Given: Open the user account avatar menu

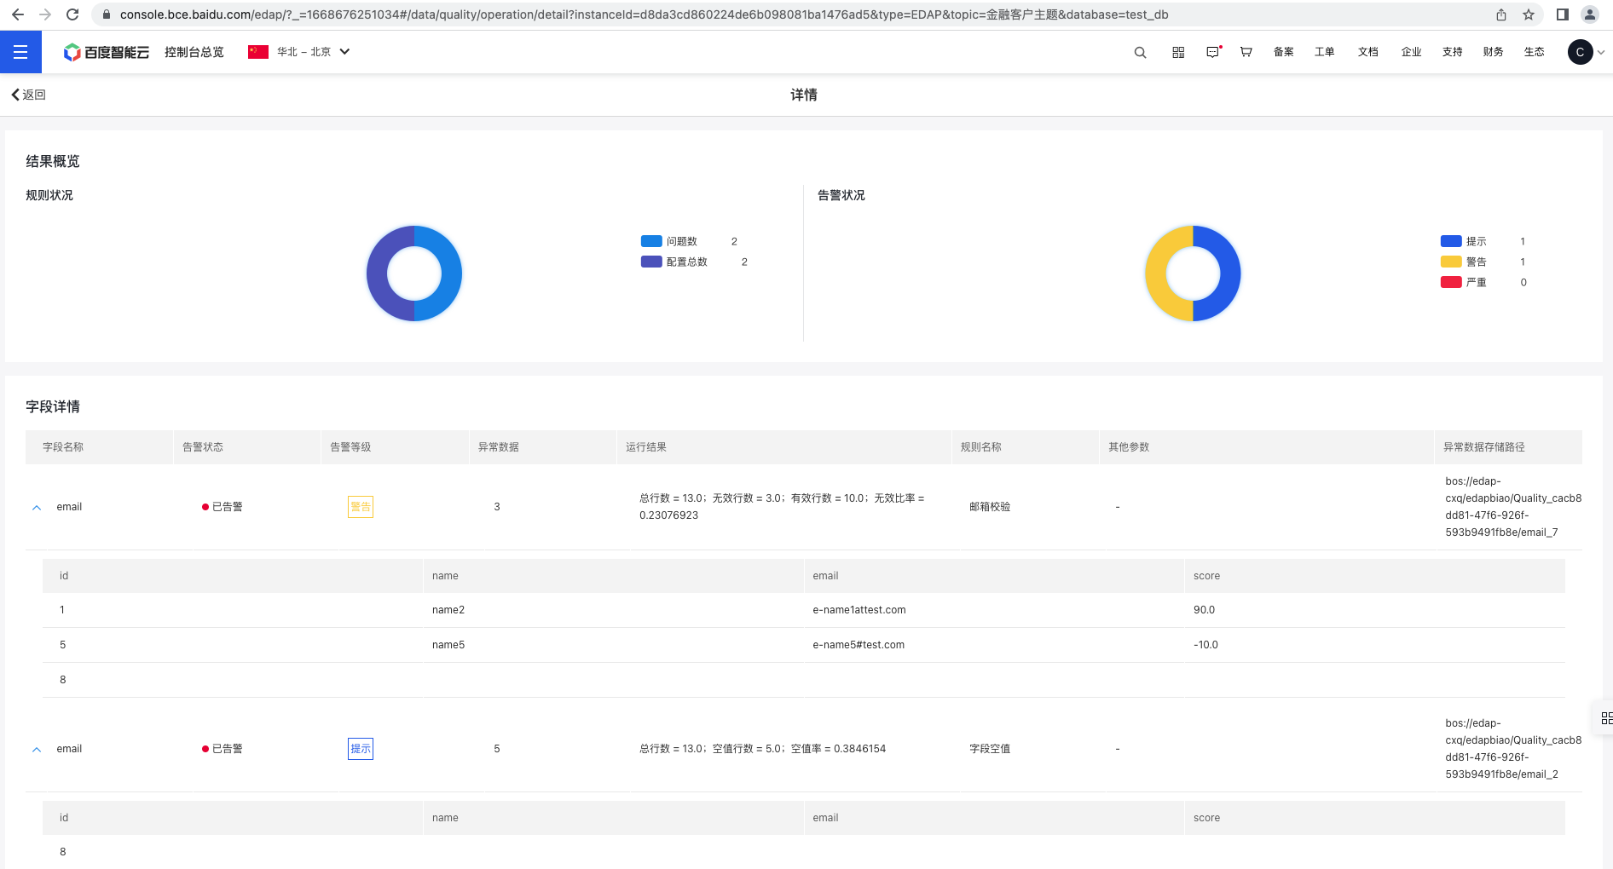Looking at the screenshot, I should [1580, 52].
